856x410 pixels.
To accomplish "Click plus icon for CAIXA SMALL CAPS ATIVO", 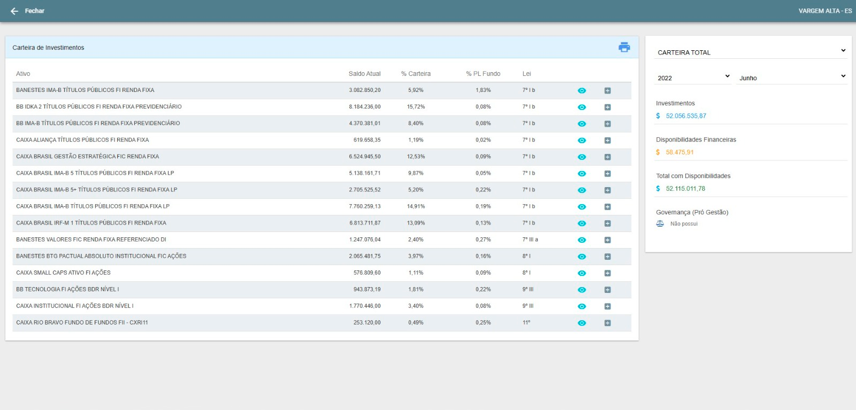I will [x=607, y=273].
